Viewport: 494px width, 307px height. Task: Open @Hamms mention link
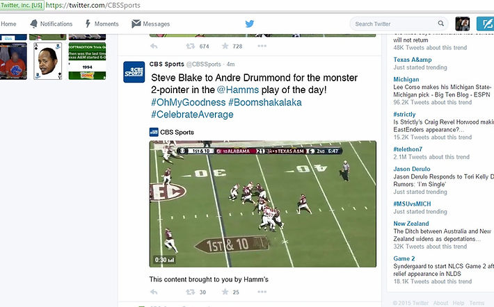(x=238, y=90)
